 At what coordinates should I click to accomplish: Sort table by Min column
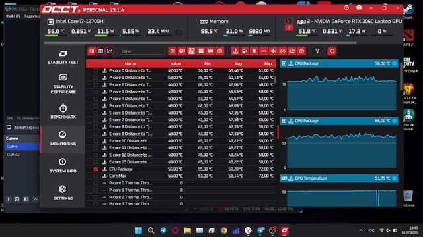pyautogui.click(x=208, y=64)
